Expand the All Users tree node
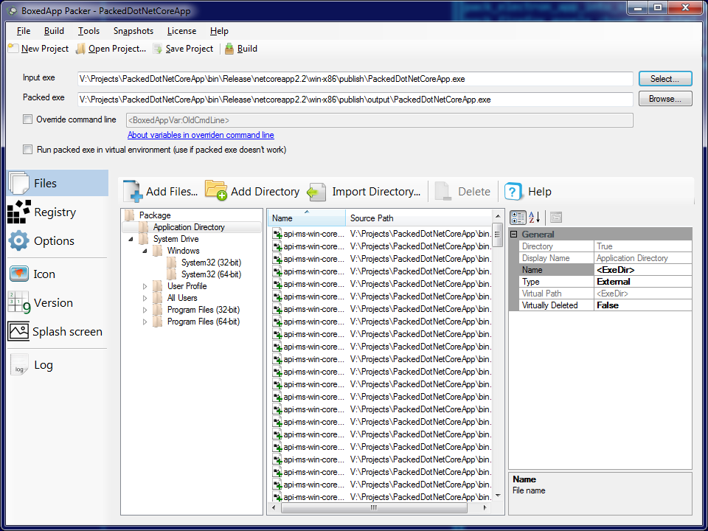 (145, 298)
